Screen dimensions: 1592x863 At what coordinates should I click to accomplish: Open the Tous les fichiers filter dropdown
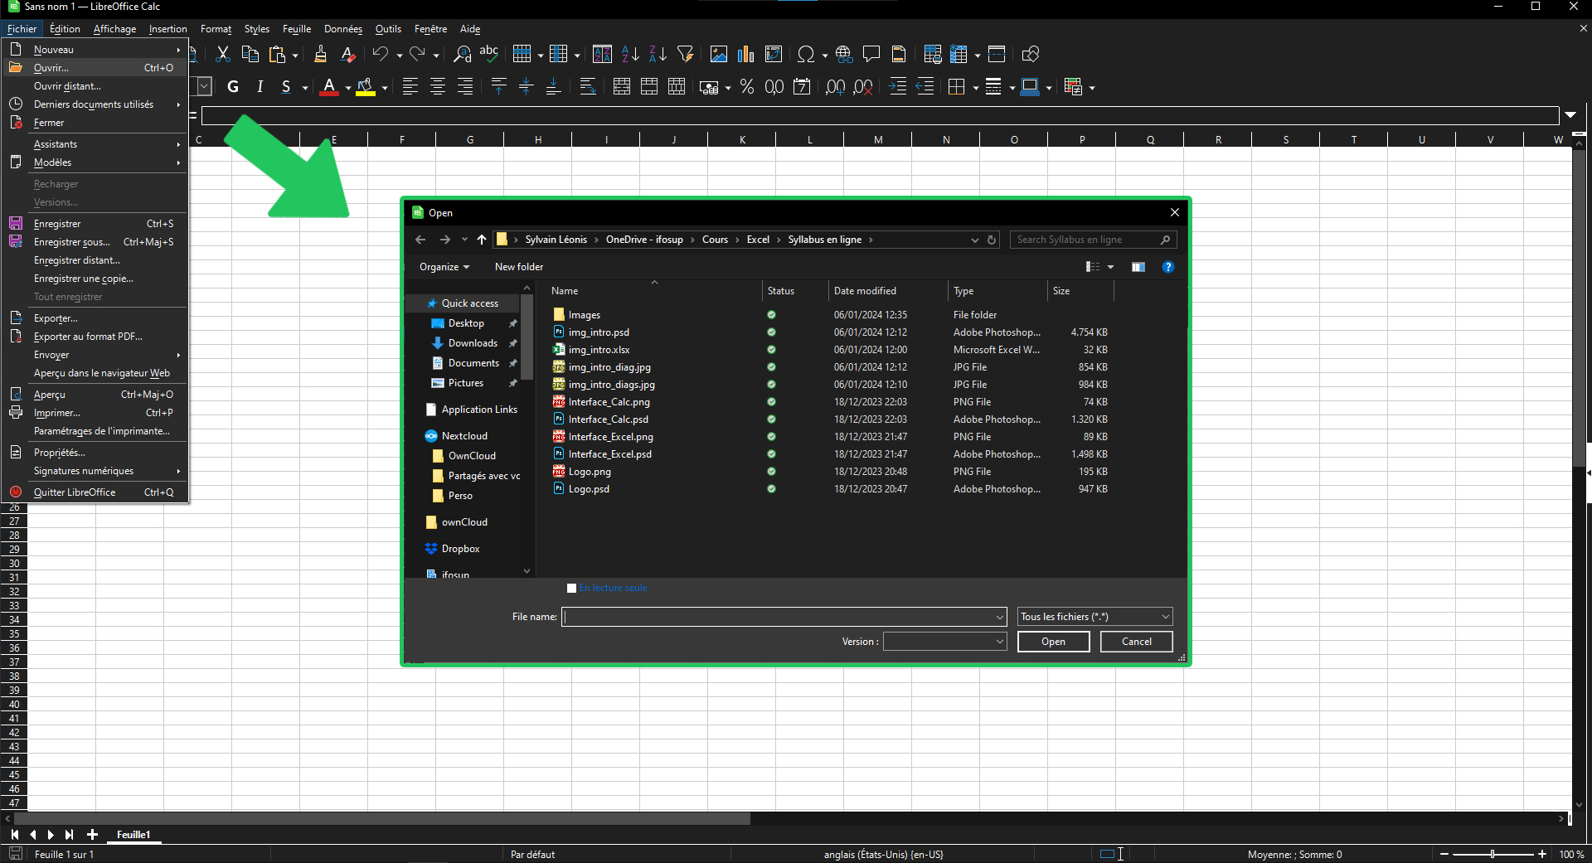(x=1095, y=617)
